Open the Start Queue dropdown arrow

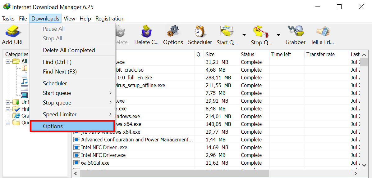244,35
